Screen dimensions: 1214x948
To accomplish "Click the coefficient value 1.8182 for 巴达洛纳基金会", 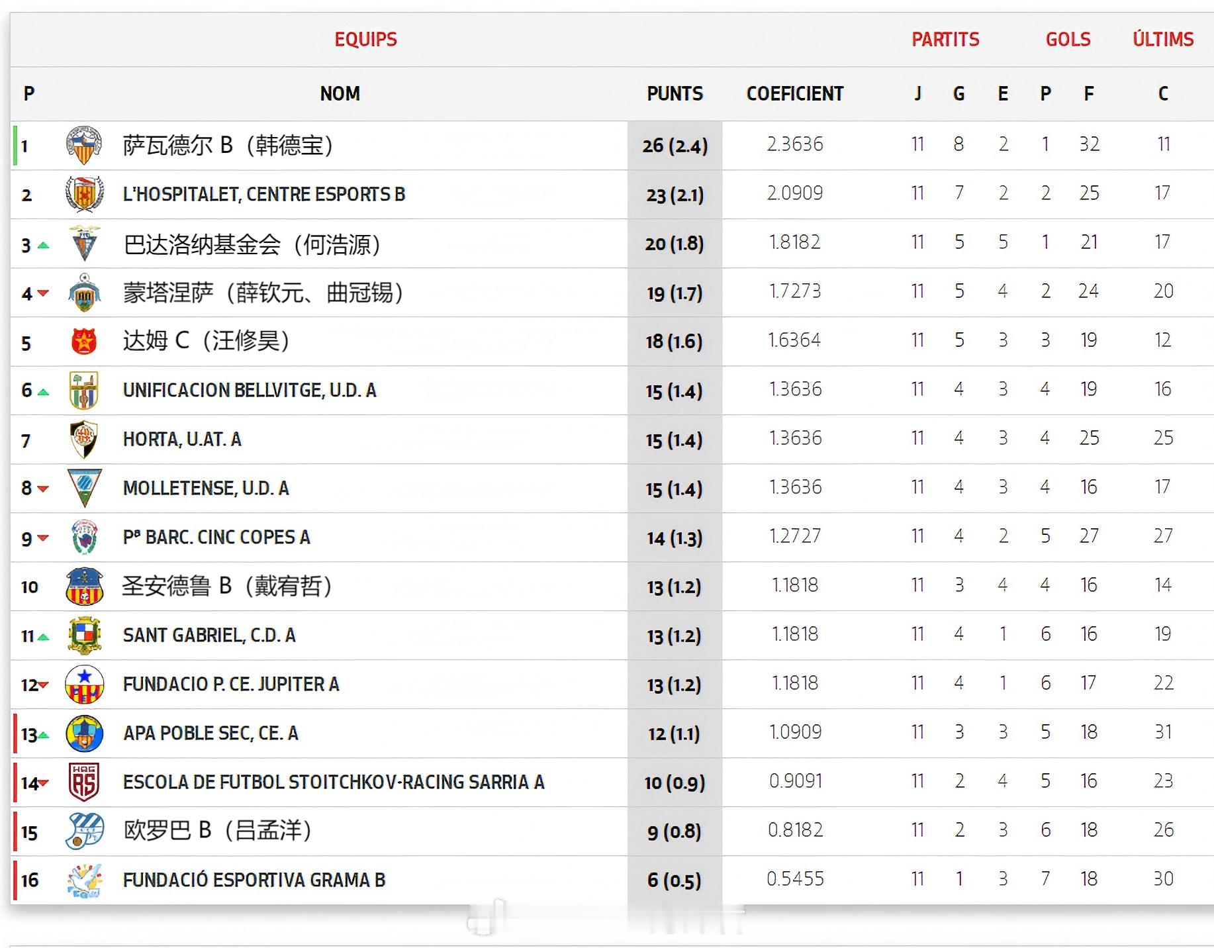I will pyautogui.click(x=794, y=242).
